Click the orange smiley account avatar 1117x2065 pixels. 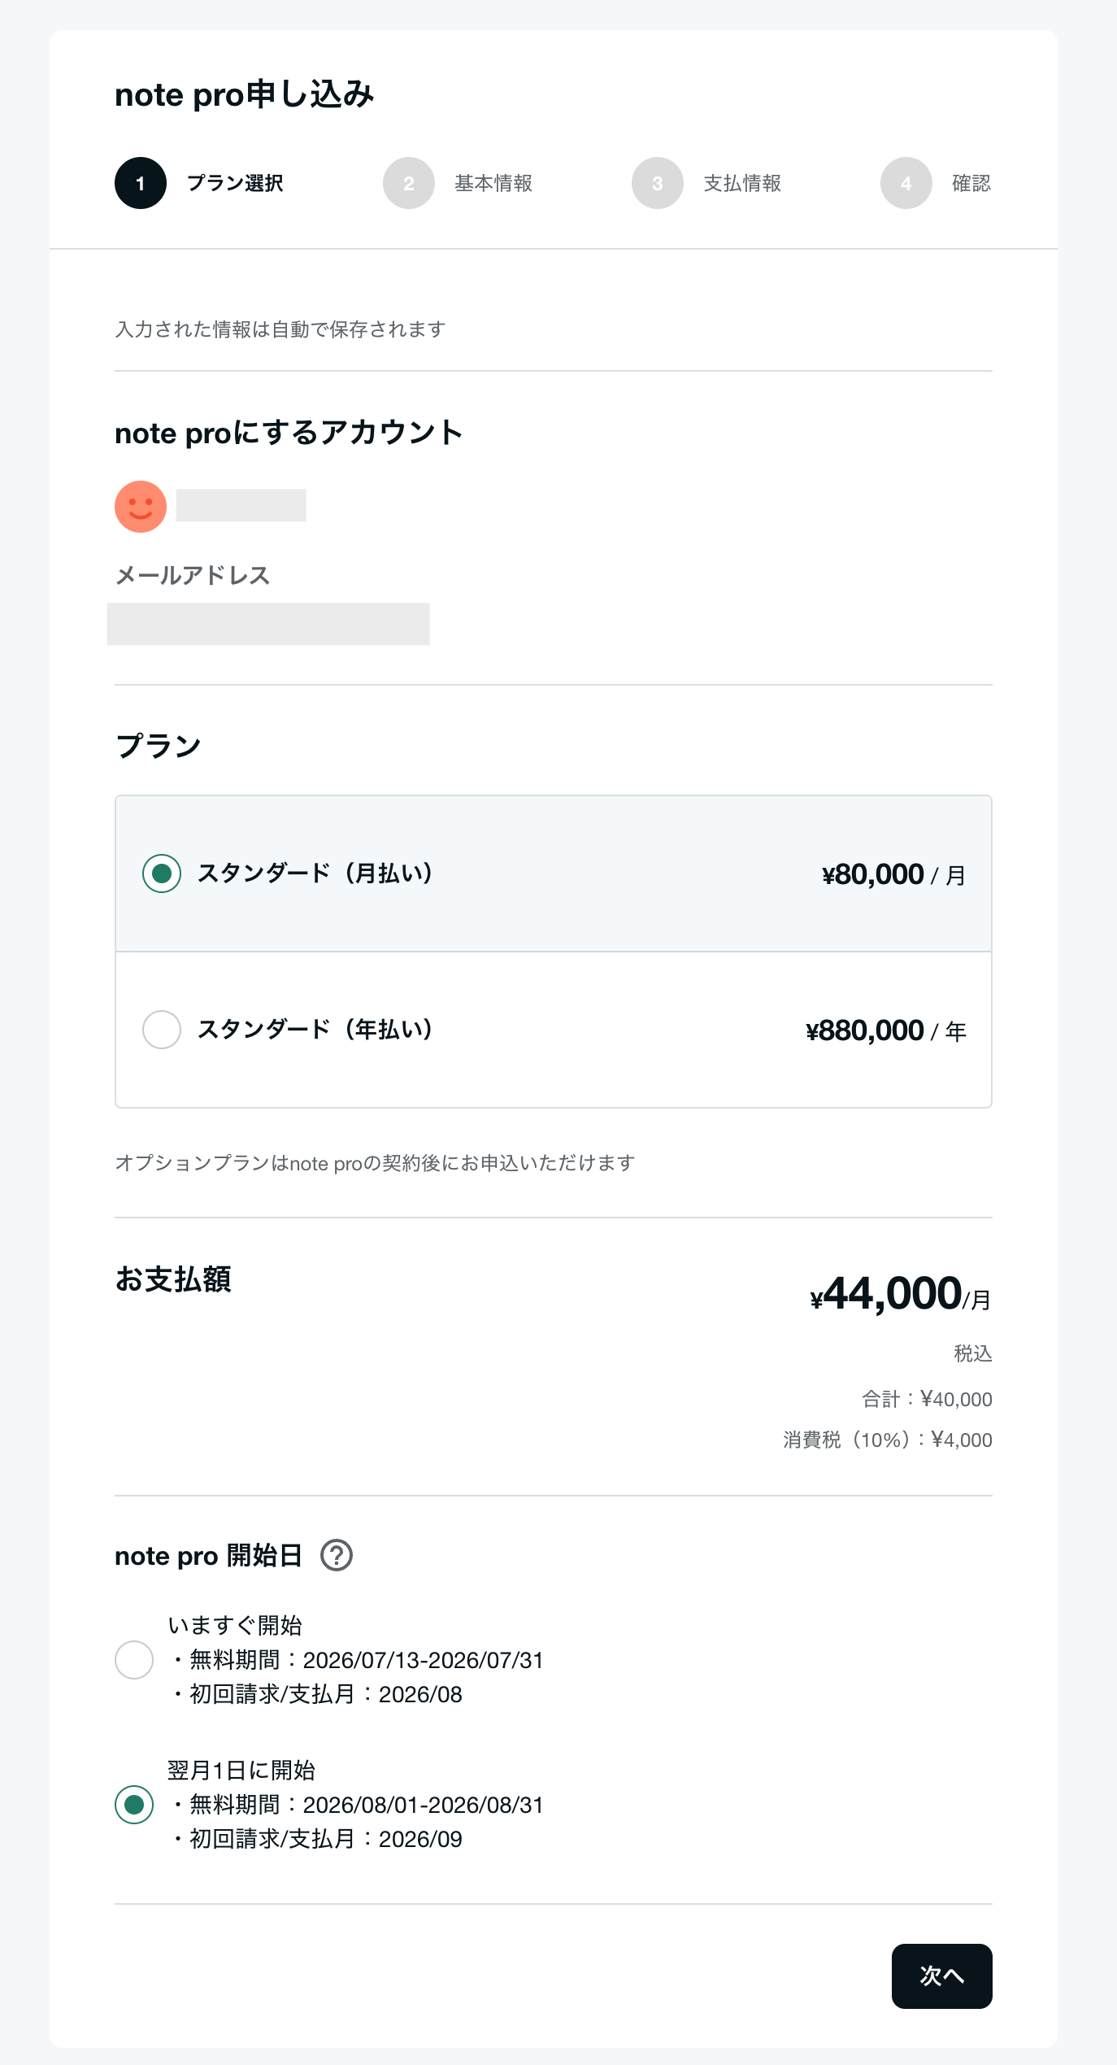(141, 507)
